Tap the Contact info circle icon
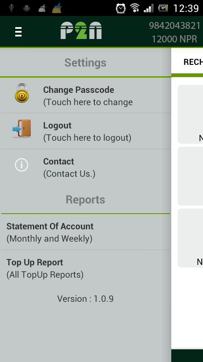 [22, 165]
